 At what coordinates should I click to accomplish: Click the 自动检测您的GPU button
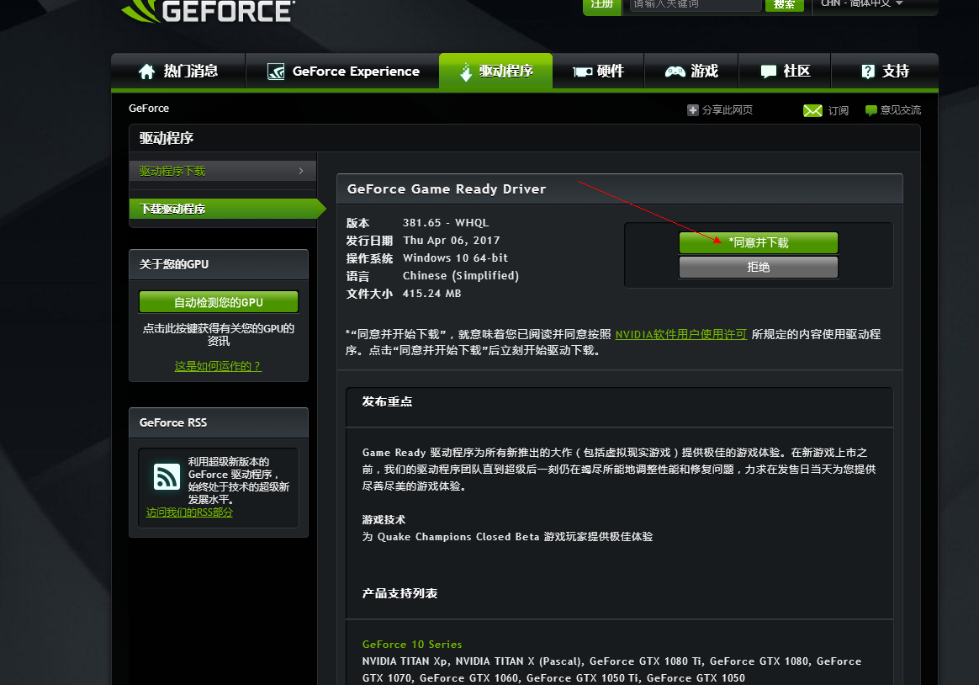tap(219, 302)
